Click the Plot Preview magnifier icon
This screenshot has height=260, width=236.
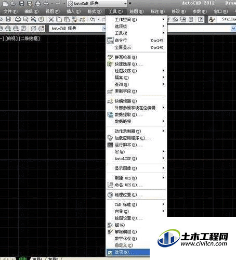(x=25, y=19)
